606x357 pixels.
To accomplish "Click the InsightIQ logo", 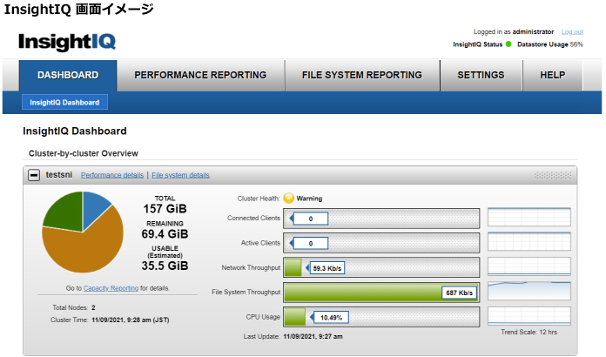I will pos(67,41).
